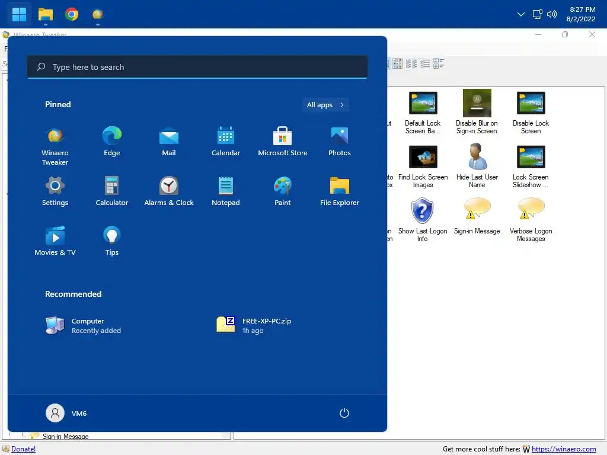
Task: Click the Donate! link in Winaero Tweaker
Action: point(23,449)
